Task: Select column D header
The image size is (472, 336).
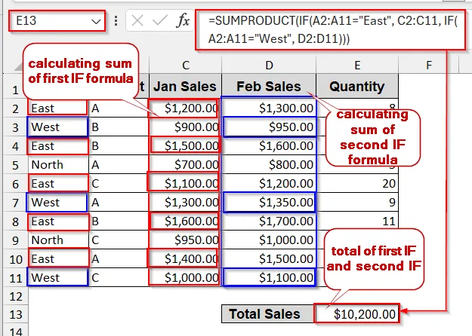Action: 269,65
